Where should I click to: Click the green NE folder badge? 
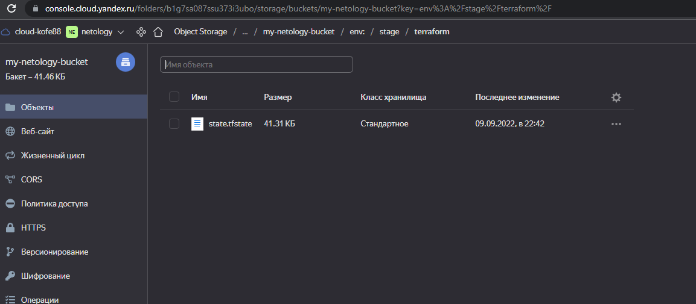(x=71, y=32)
